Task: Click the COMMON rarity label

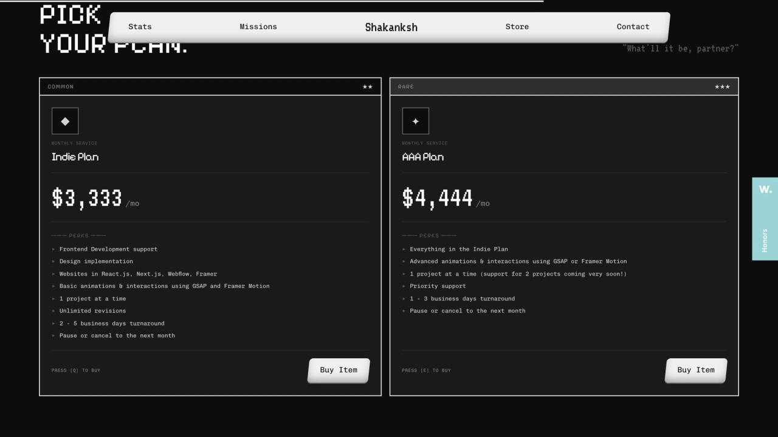Action: pyautogui.click(x=61, y=87)
